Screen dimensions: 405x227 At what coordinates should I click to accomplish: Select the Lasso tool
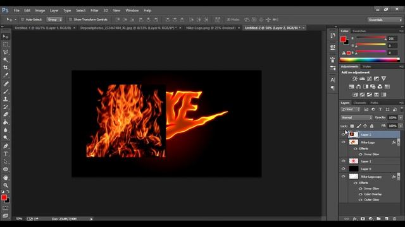(6, 52)
